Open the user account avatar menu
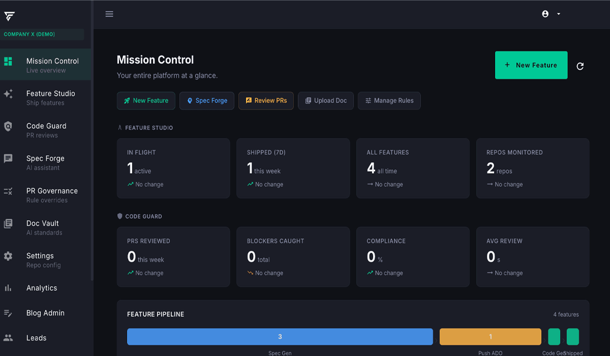Viewport: 610px width, 356px height. (545, 14)
